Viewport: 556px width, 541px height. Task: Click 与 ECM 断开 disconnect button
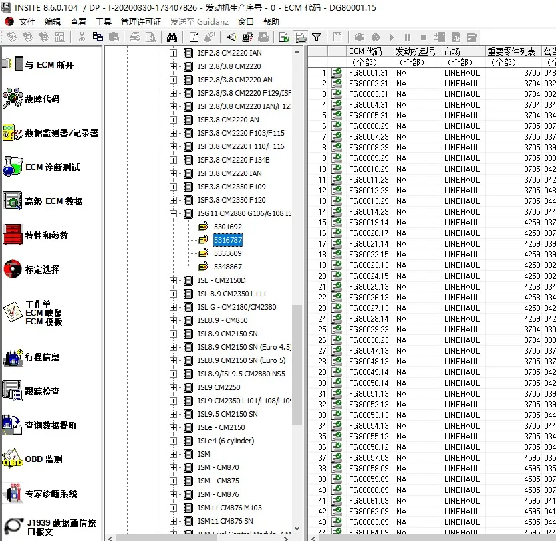tap(49, 65)
